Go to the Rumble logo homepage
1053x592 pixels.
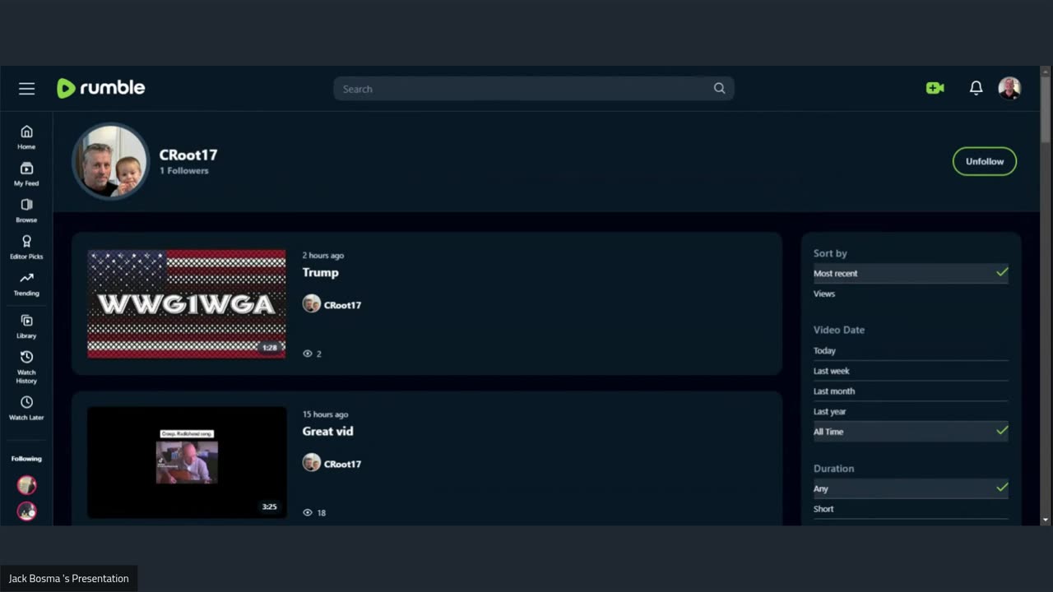[100, 88]
